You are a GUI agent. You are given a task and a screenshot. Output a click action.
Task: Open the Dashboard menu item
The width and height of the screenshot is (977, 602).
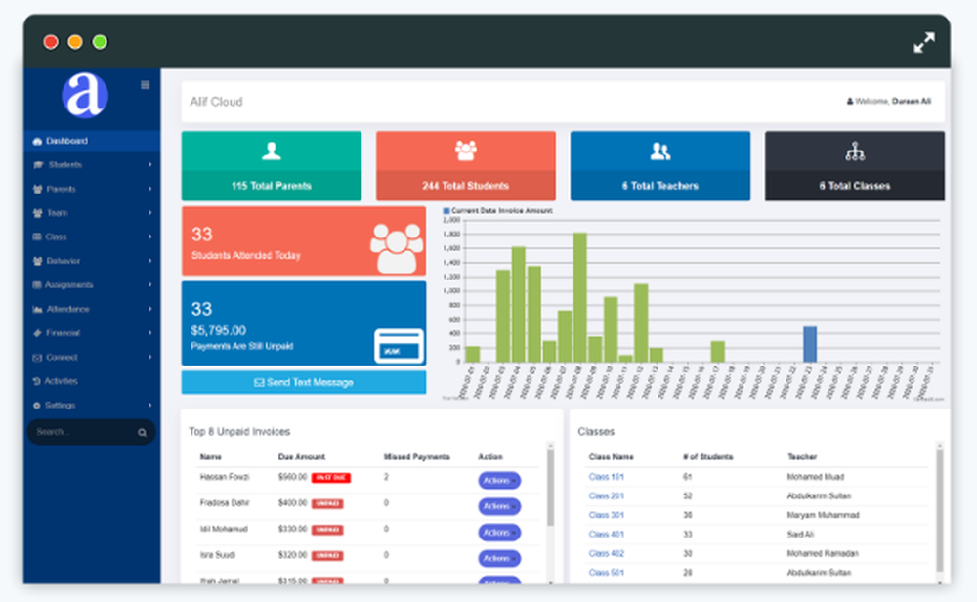point(92,141)
